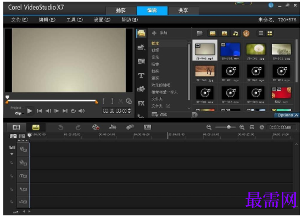Switch to the 捕获 (Capture) tab
The image size is (307, 217).
click(x=121, y=10)
